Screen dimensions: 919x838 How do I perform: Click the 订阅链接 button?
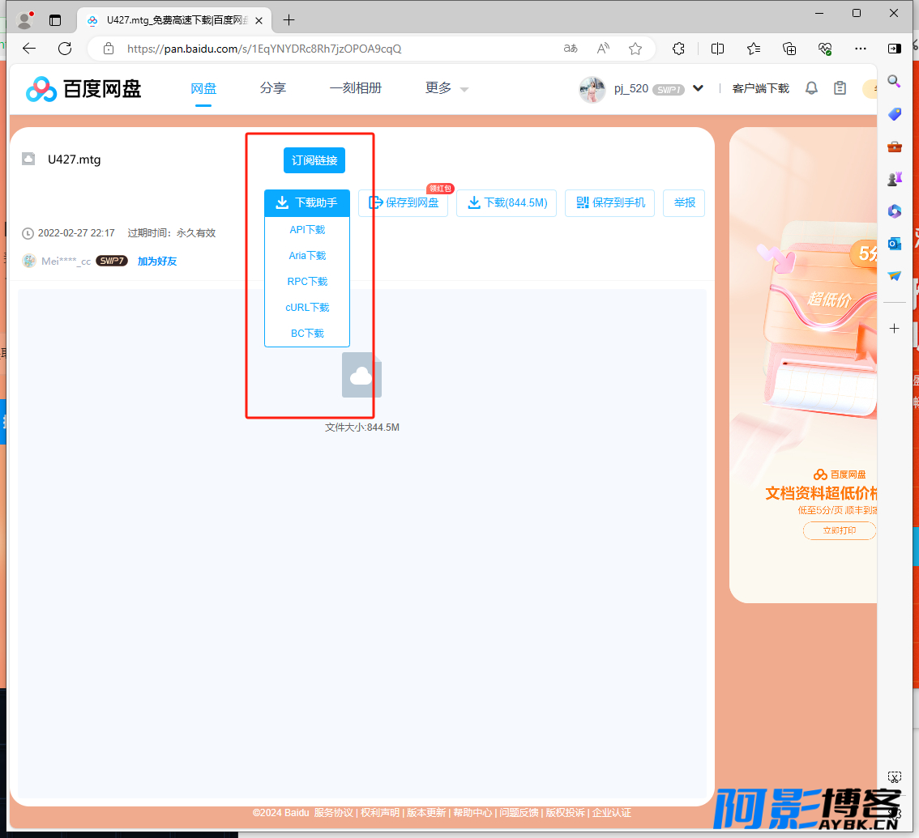pyautogui.click(x=314, y=160)
